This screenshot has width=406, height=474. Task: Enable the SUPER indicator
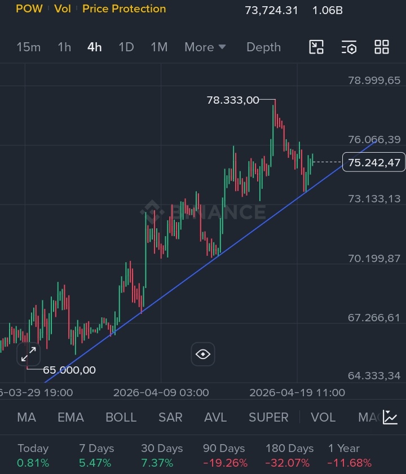(x=268, y=418)
